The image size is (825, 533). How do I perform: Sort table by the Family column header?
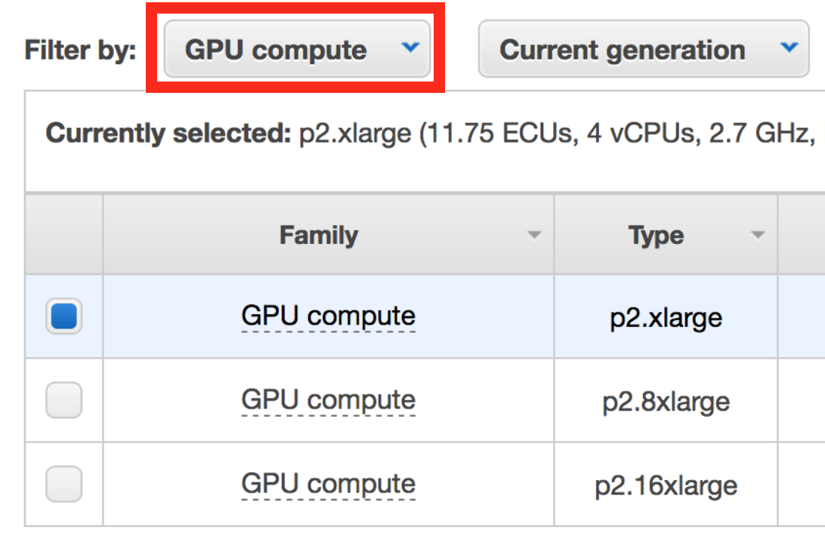tap(318, 235)
